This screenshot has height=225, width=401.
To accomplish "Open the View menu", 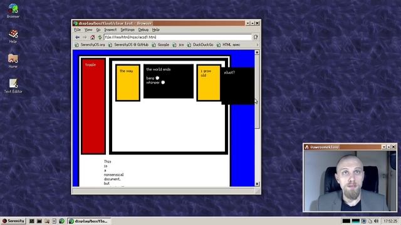I will 88,30.
